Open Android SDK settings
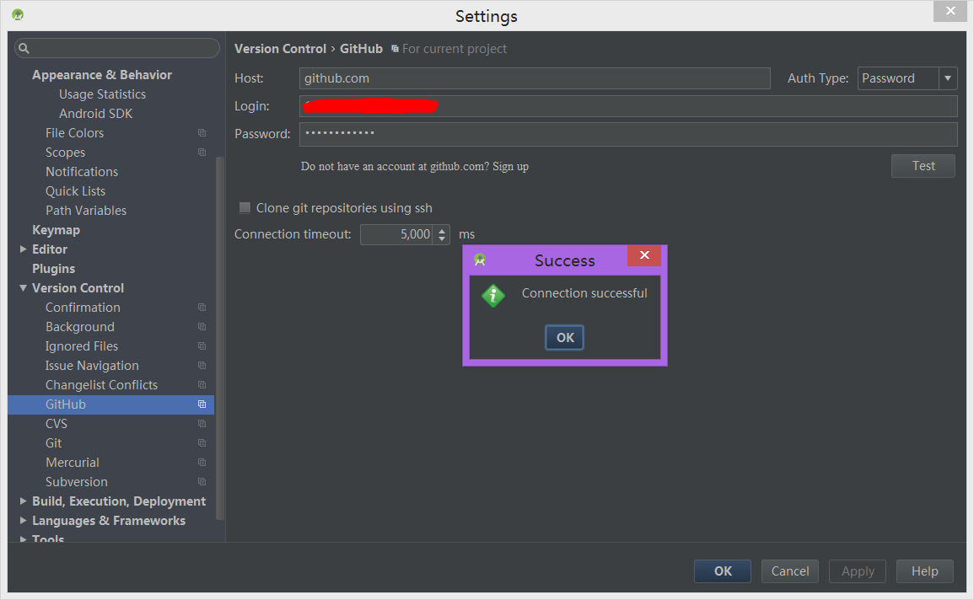 point(95,114)
